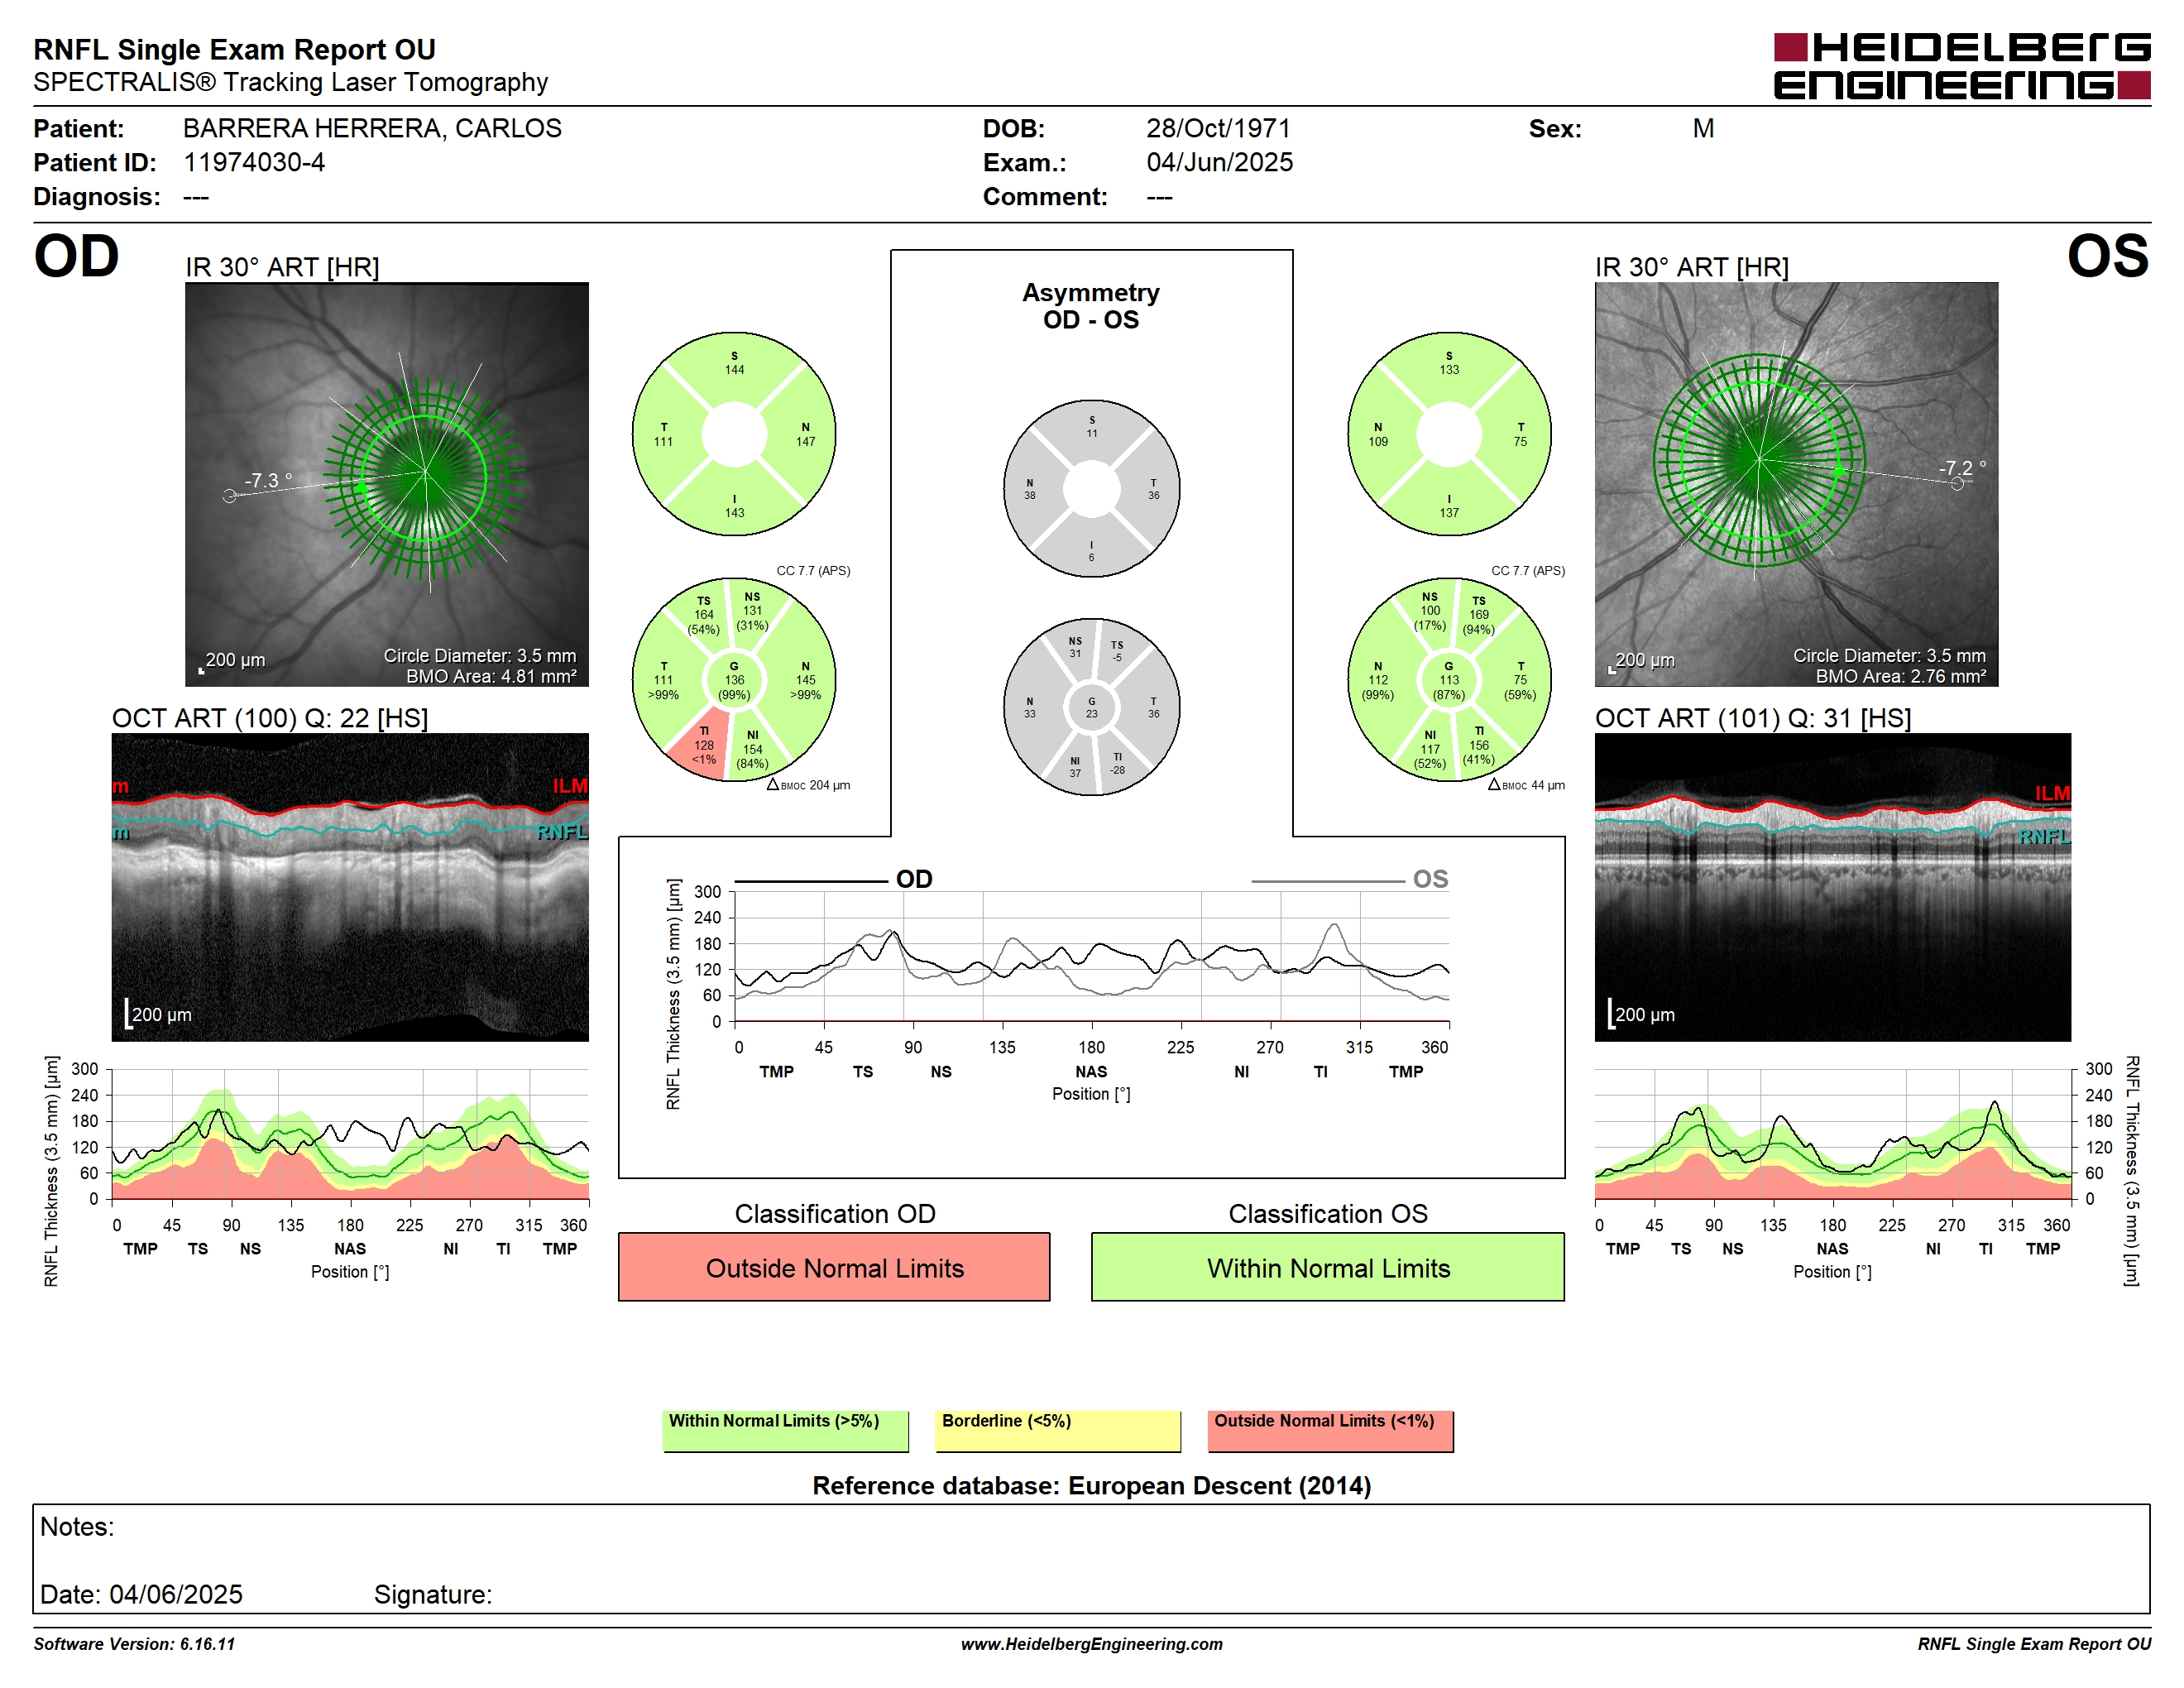Viewport: 2184px width, 1688px height.
Task: Select the asymmetry TI value -28
Action: pos(1117,764)
